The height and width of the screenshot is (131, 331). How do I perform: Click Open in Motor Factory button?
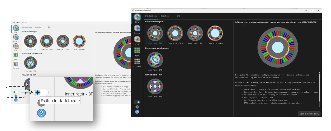[309, 114]
